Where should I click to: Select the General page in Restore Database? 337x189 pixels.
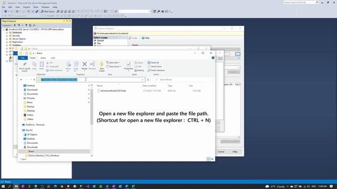coord(101,40)
